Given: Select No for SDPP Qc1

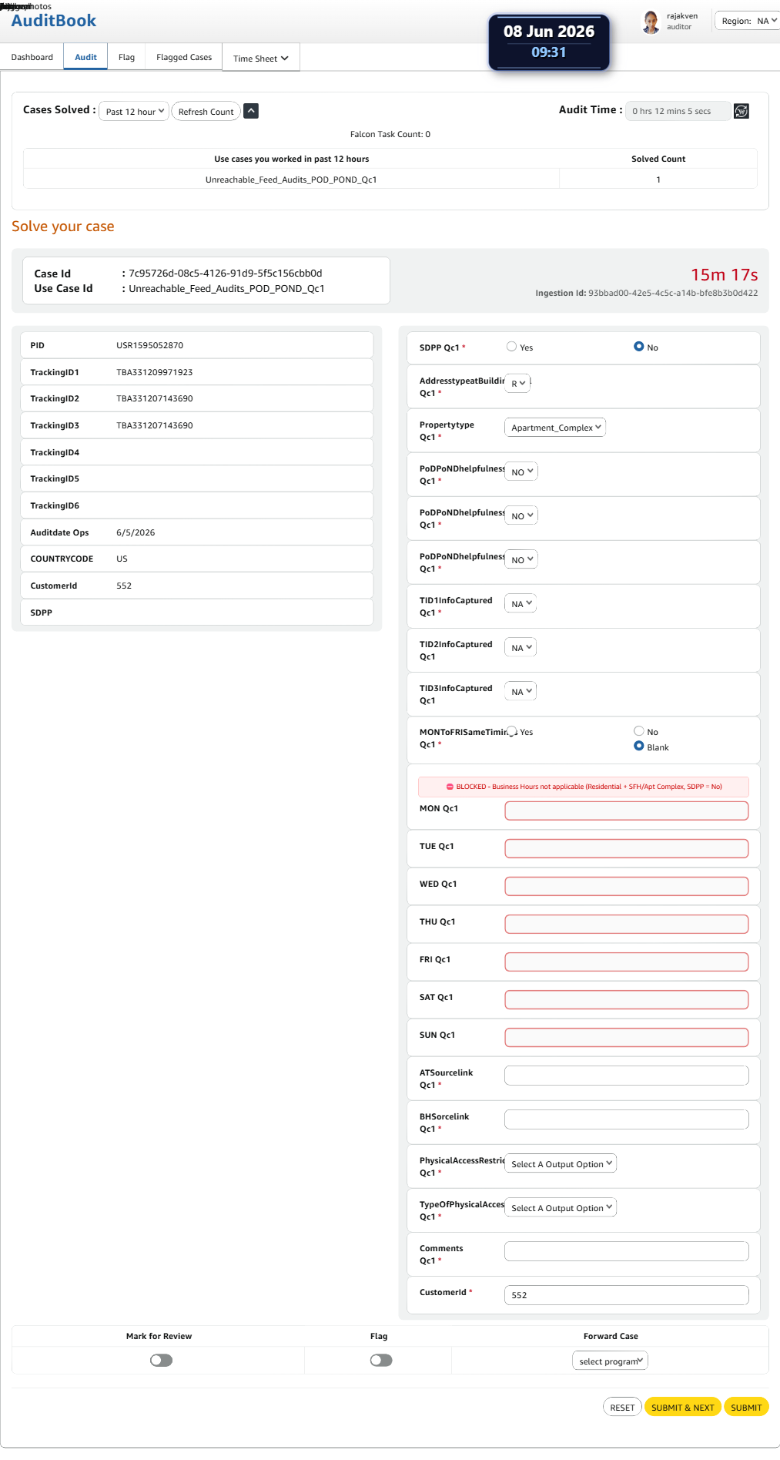Looking at the screenshot, I should click(x=638, y=347).
